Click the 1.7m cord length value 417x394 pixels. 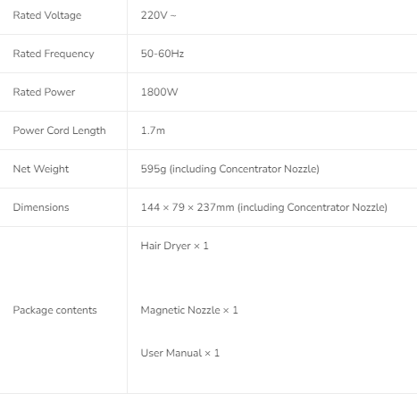coord(153,130)
